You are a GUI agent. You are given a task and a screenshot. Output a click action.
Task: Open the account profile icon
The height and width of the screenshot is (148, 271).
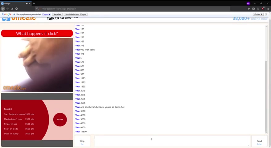point(258,9)
